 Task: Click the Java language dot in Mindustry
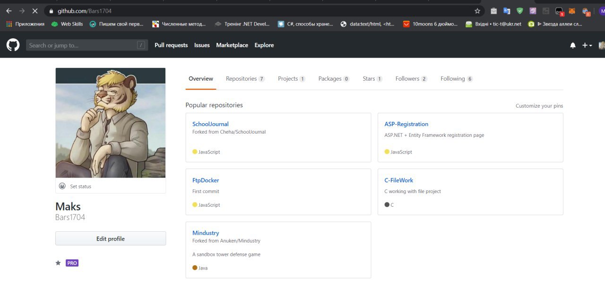tap(195, 268)
